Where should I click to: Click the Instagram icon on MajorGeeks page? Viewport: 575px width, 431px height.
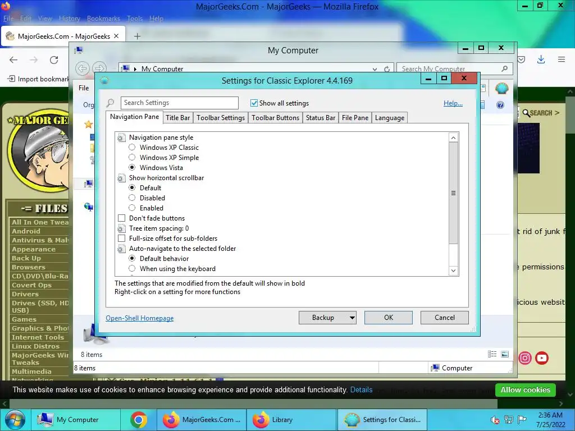click(525, 357)
